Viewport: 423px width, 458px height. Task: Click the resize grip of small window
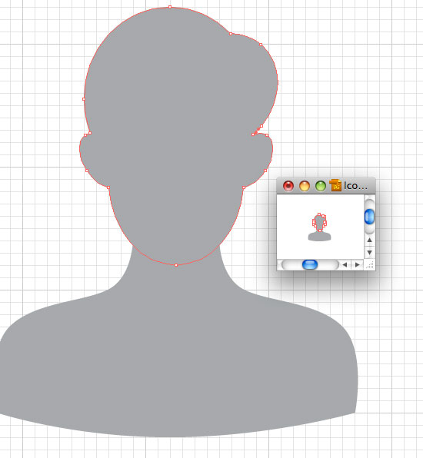click(x=370, y=265)
